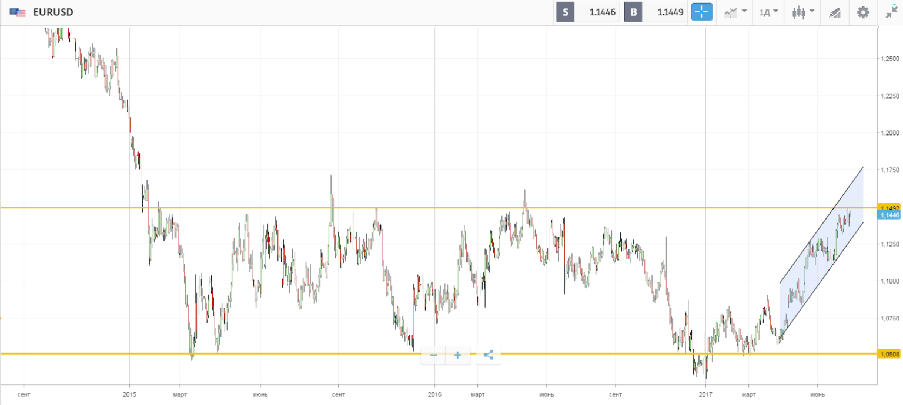Click the 1,2250 price axis label
Screen dimensions: 903x405
pyautogui.click(x=889, y=96)
